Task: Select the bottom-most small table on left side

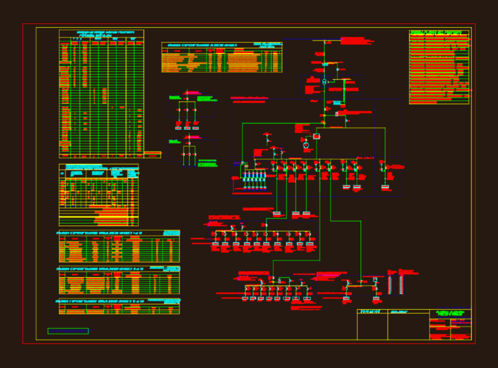Action: tap(119, 306)
